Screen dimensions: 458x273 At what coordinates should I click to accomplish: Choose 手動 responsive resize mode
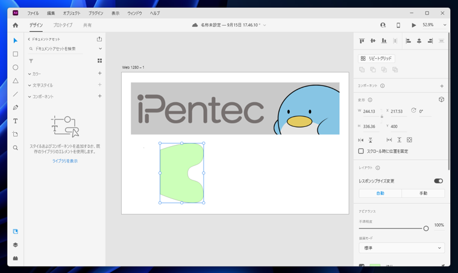point(423,193)
